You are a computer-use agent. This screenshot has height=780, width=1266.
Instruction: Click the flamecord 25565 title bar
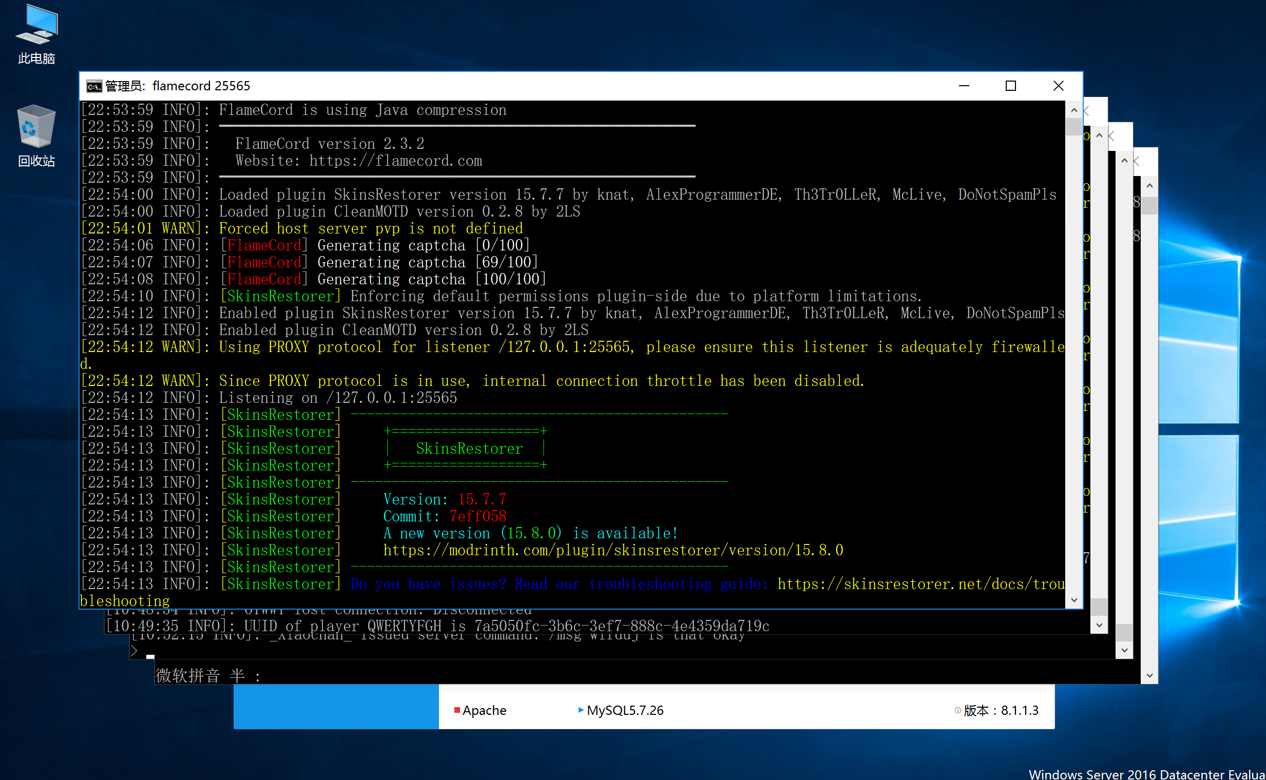tap(516, 86)
